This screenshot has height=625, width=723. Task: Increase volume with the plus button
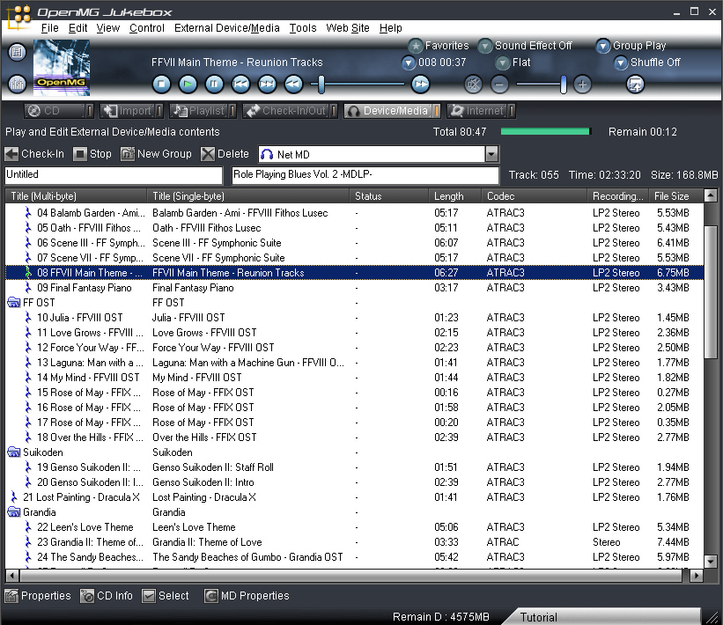pos(582,85)
